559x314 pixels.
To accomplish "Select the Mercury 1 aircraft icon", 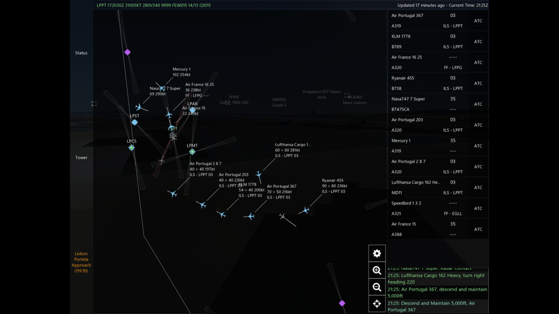I will pos(162,88).
